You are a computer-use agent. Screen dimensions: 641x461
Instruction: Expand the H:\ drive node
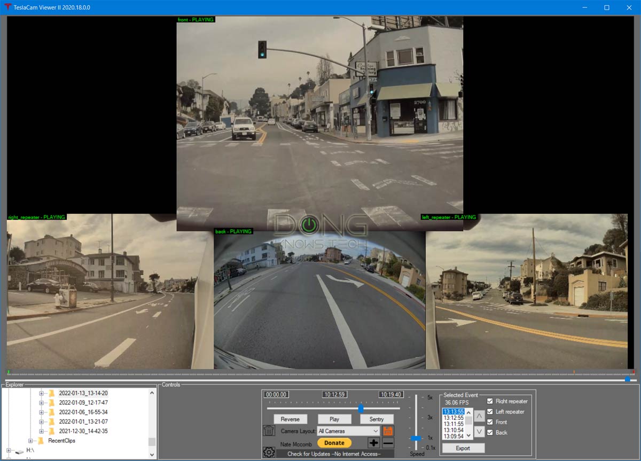(x=9, y=450)
